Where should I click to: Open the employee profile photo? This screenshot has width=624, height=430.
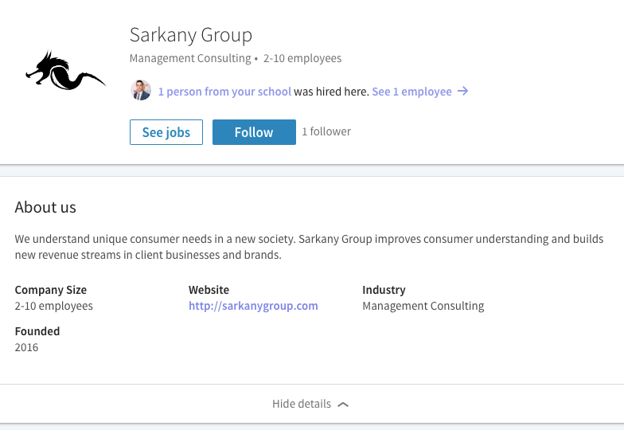click(141, 91)
